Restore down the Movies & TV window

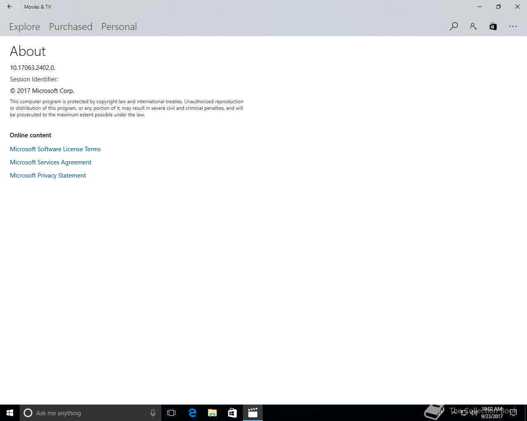[499, 7]
